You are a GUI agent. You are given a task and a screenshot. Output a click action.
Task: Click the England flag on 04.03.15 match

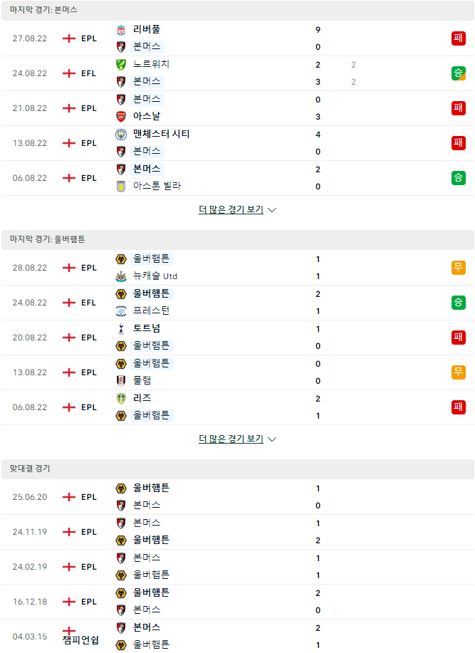tap(68, 631)
